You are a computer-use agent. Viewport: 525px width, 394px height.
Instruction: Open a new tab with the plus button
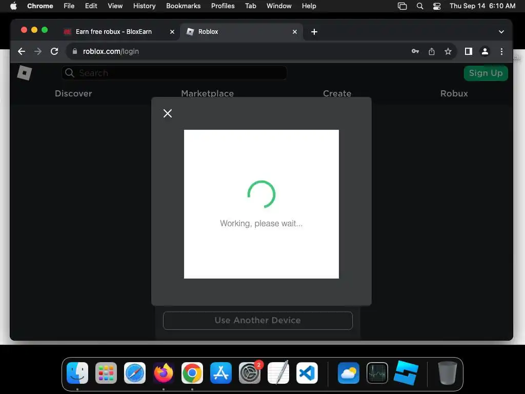314,32
